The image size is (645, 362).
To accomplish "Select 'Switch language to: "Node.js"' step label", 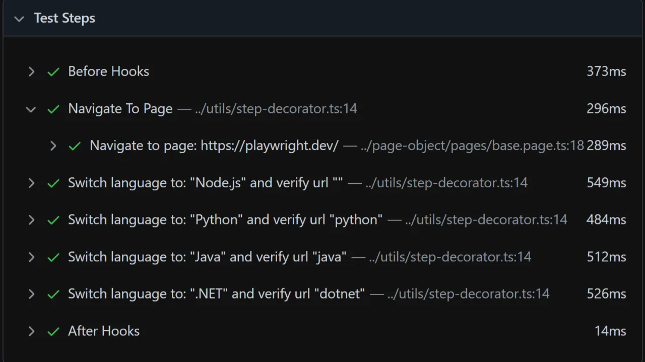I will click(x=206, y=183).
